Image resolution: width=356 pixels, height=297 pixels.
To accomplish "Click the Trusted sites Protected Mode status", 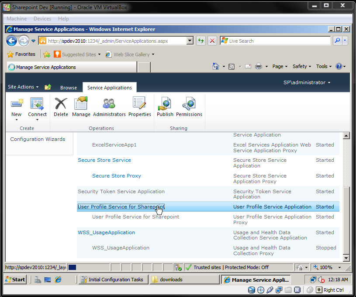I will click(x=231, y=267).
